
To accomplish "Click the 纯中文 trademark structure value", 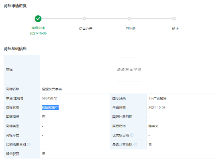I will point(153,126).
